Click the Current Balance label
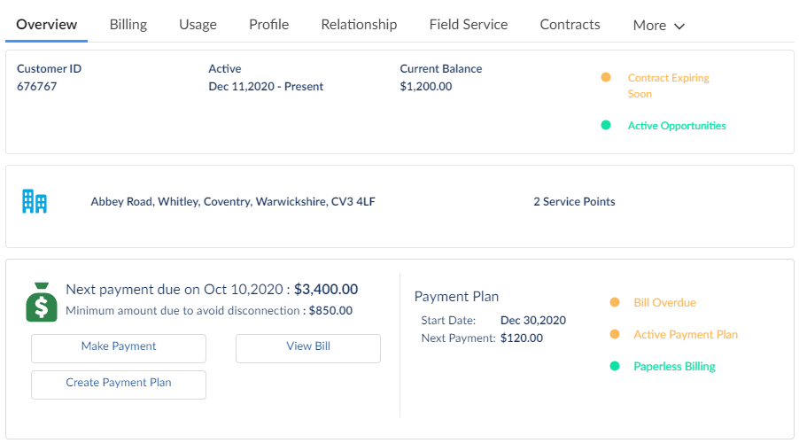The height and width of the screenshot is (443, 799). 441,68
